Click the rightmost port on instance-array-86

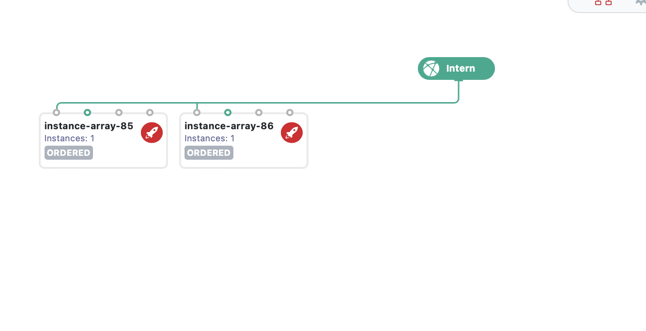click(x=290, y=113)
